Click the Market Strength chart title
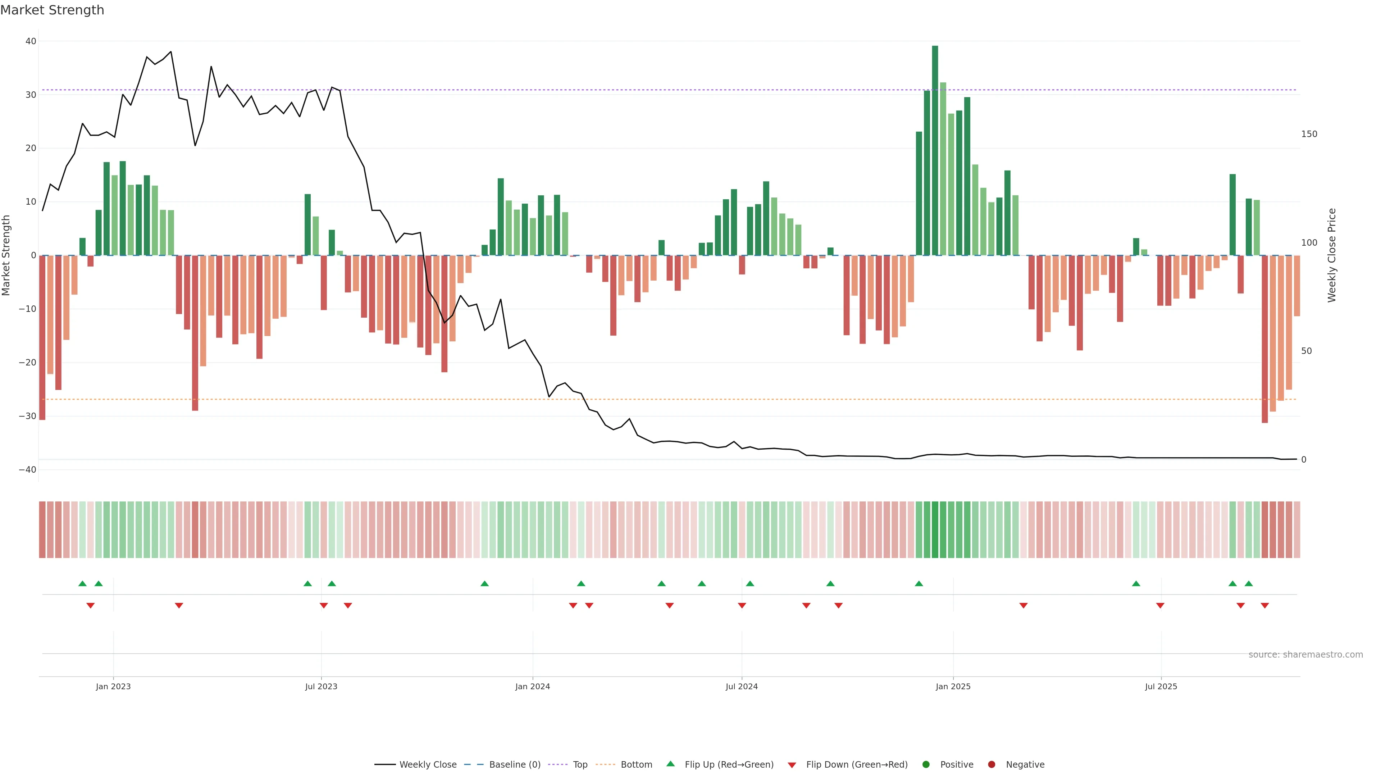1381x777 pixels. pos(52,10)
